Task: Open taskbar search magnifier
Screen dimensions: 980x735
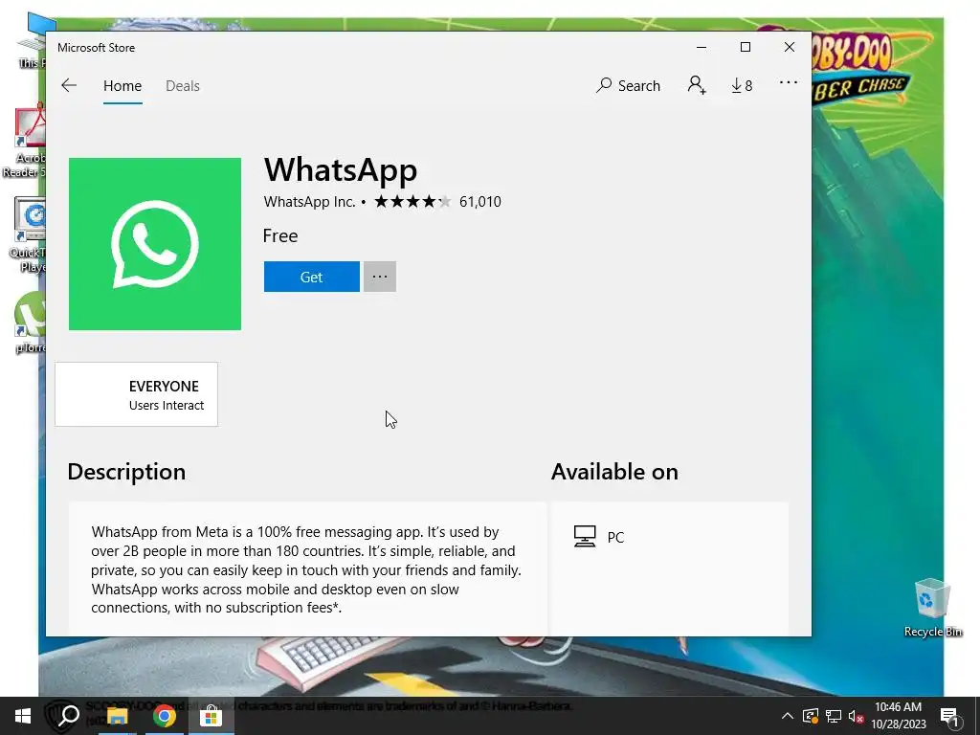Action: coord(68,716)
